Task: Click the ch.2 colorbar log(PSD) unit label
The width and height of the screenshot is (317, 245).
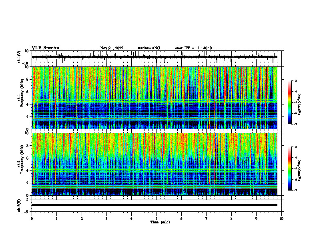Action: point(300,170)
